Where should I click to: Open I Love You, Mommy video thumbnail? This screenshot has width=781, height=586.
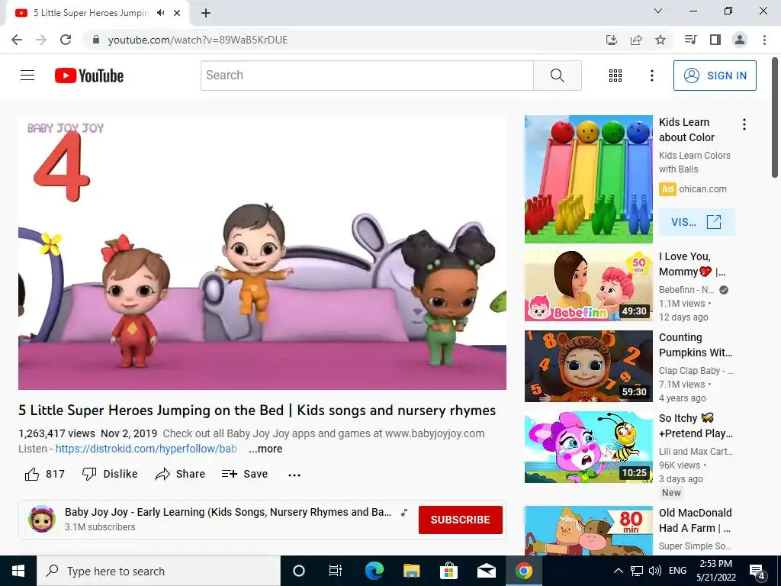pyautogui.click(x=588, y=285)
